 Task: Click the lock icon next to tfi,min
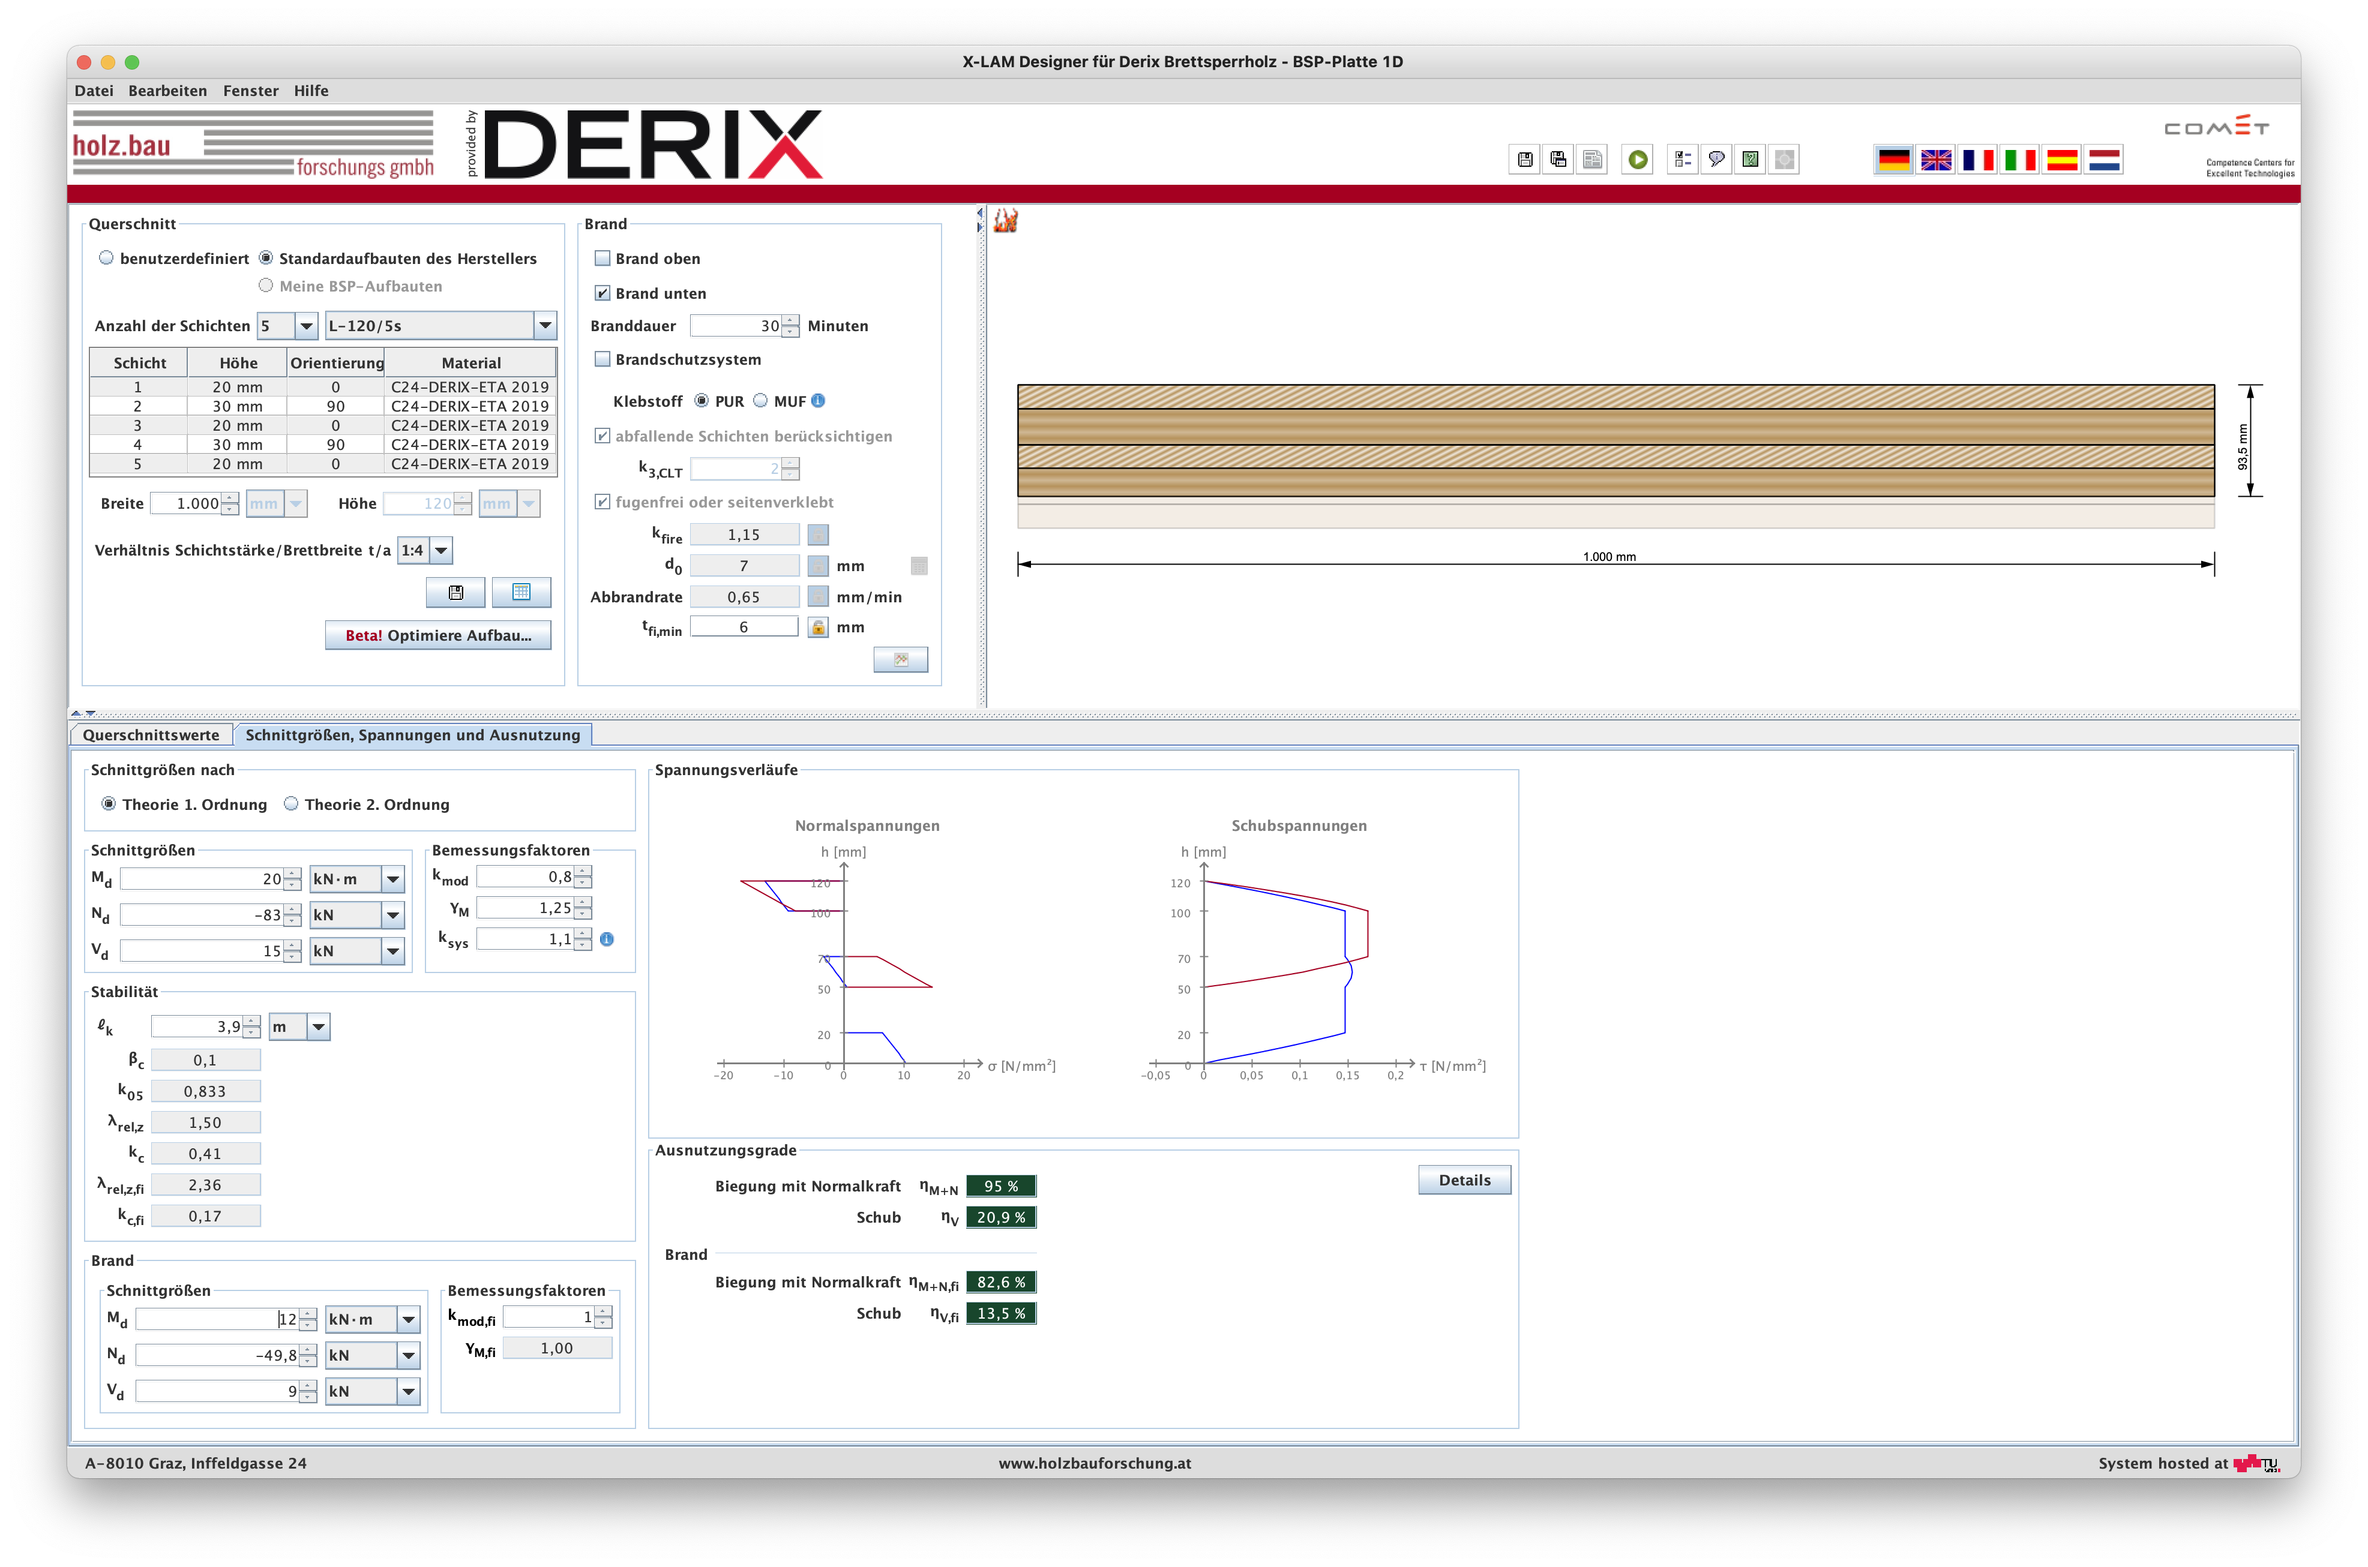(818, 628)
